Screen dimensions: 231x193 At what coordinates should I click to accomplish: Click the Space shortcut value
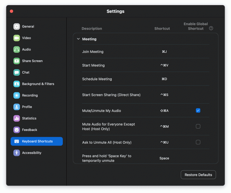[x=164, y=158]
